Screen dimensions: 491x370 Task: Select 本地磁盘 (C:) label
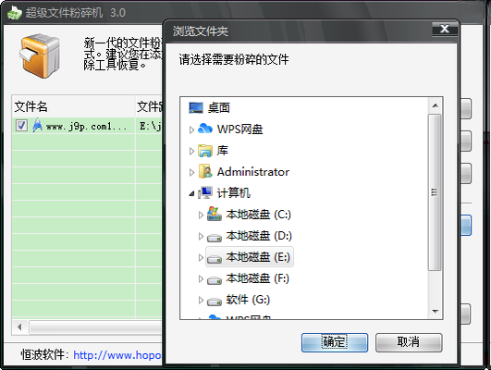pos(259,215)
